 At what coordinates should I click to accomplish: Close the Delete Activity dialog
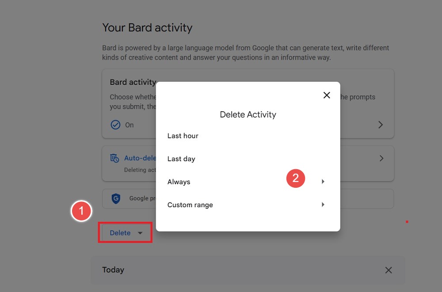[x=327, y=95]
